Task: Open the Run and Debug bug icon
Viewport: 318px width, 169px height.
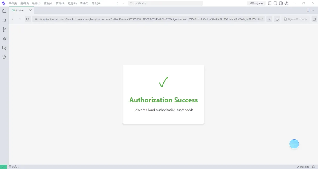Action: click(4, 39)
